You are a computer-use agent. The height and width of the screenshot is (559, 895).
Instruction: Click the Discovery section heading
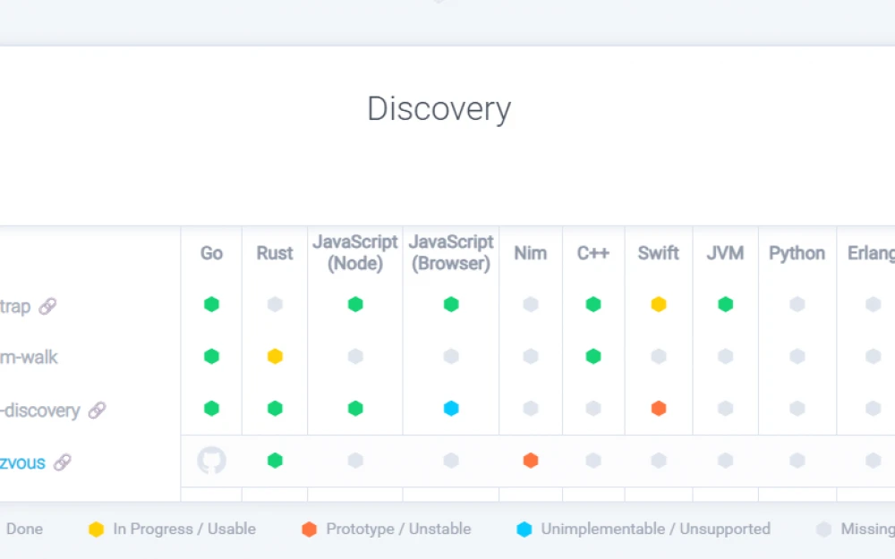pyautogui.click(x=439, y=108)
